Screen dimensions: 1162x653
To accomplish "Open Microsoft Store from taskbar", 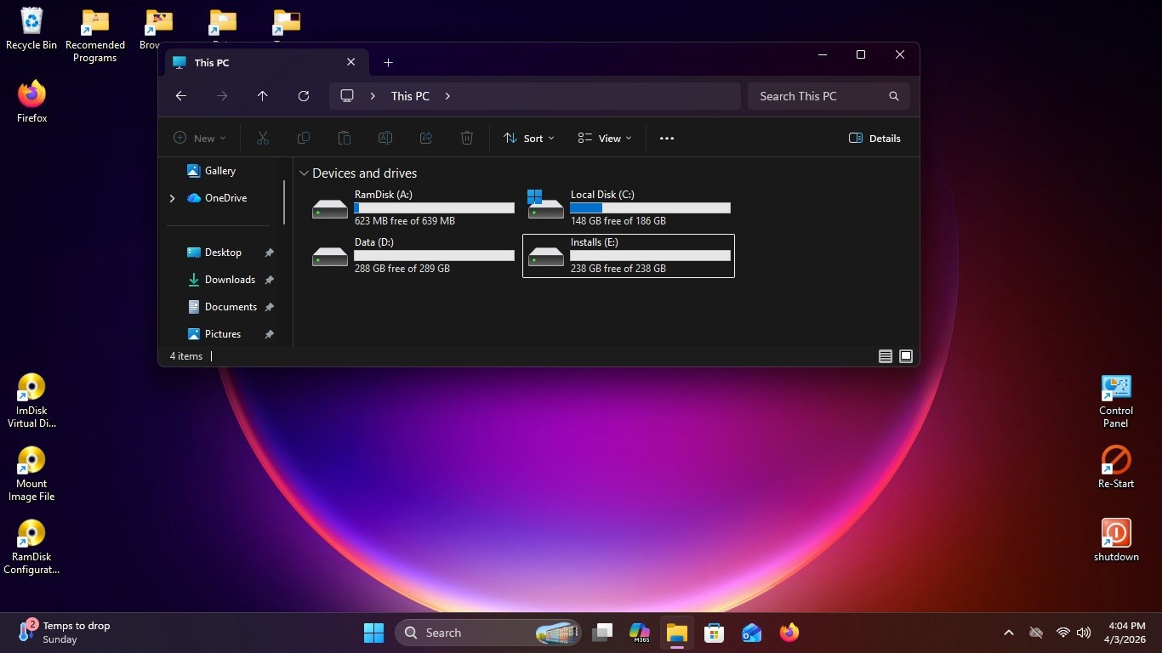I will coord(715,633).
